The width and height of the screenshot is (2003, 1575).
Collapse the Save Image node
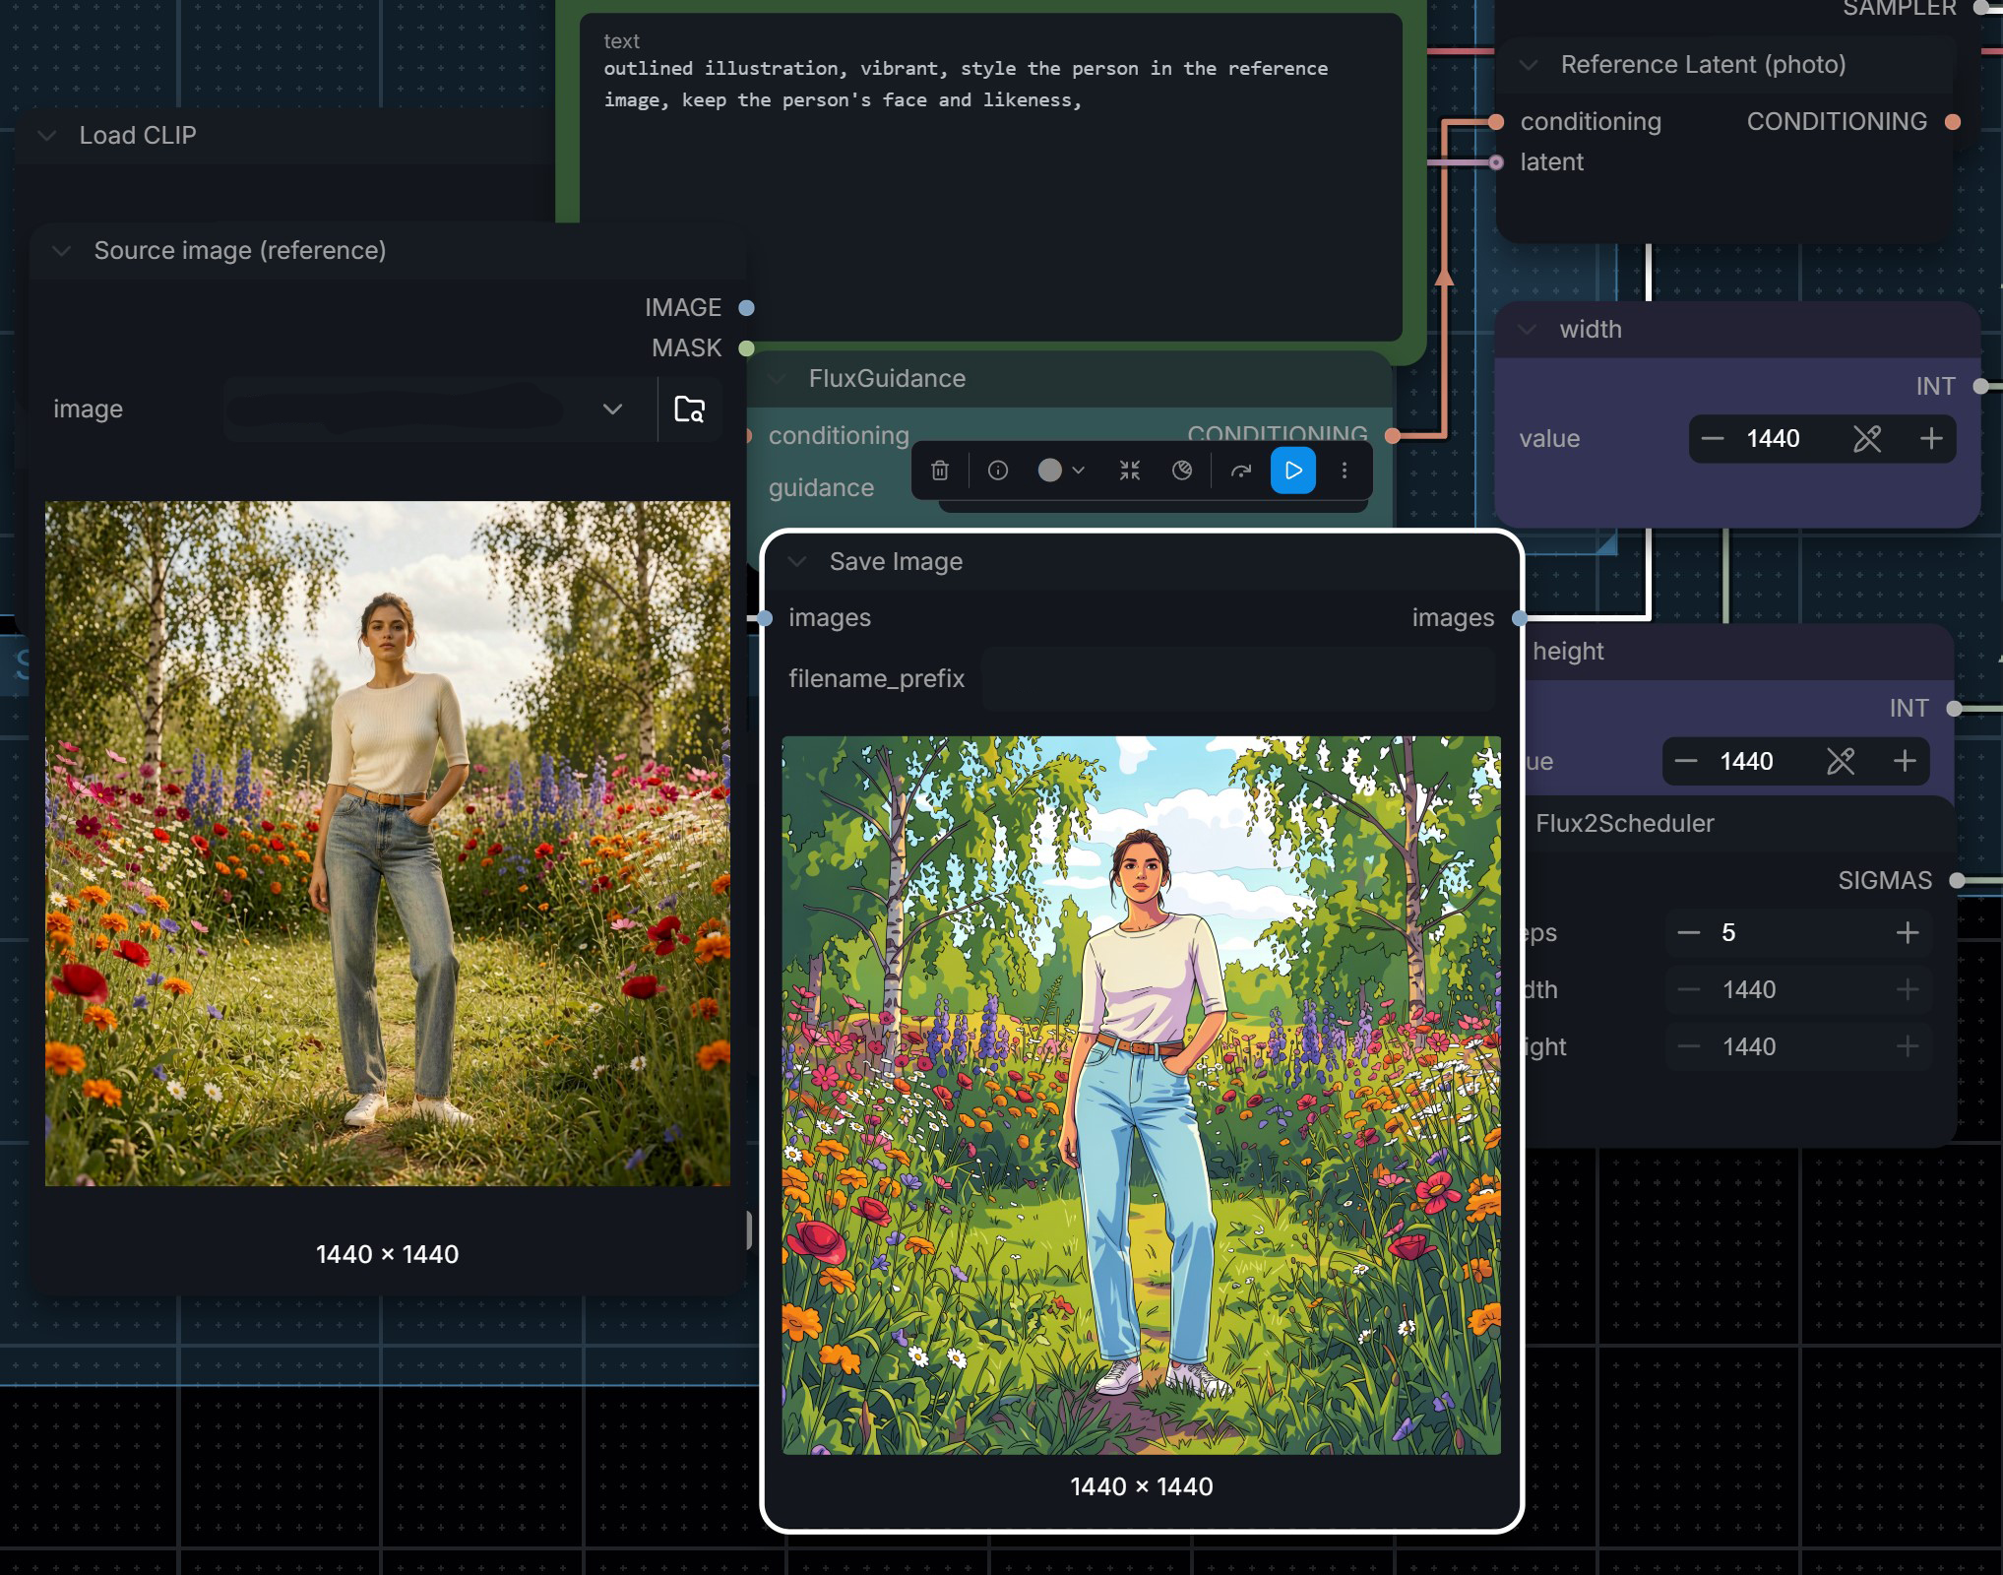click(797, 561)
